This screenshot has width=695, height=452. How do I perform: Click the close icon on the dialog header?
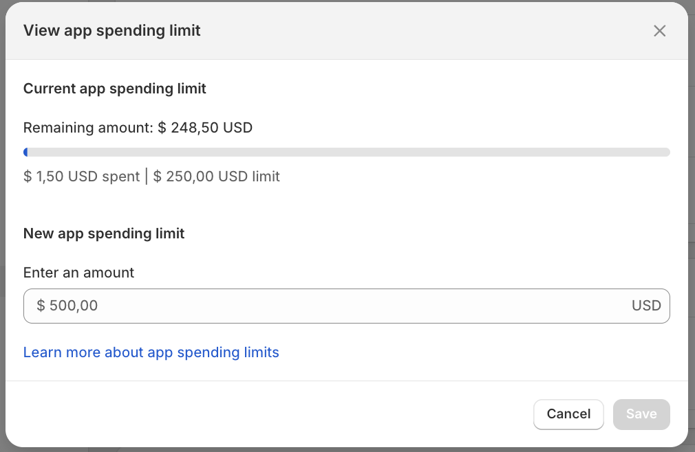pyautogui.click(x=659, y=30)
